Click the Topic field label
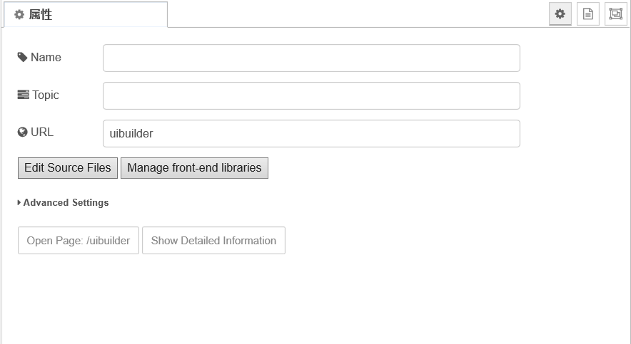The height and width of the screenshot is (344, 631). click(x=46, y=95)
